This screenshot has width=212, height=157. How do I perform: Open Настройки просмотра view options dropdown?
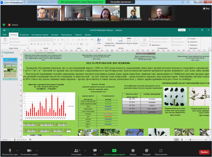click(122, 2)
